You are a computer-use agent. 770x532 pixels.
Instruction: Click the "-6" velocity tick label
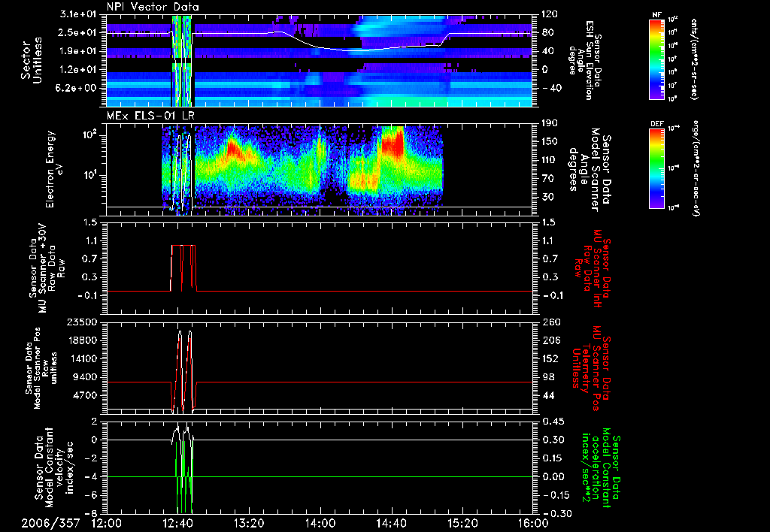92,495
